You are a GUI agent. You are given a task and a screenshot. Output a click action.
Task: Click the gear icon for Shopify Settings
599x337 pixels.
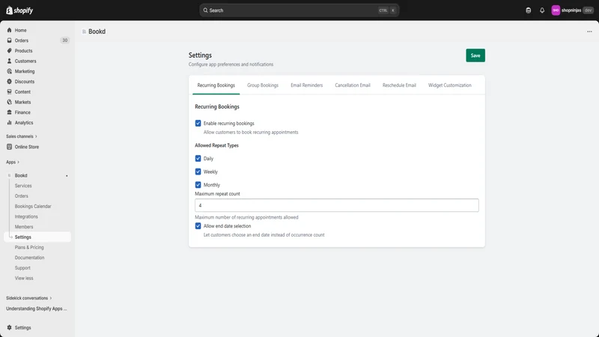pos(9,328)
